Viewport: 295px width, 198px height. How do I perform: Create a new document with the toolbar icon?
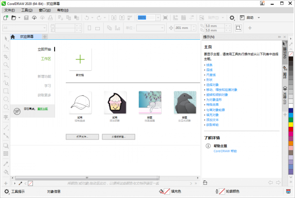tap(5, 18)
